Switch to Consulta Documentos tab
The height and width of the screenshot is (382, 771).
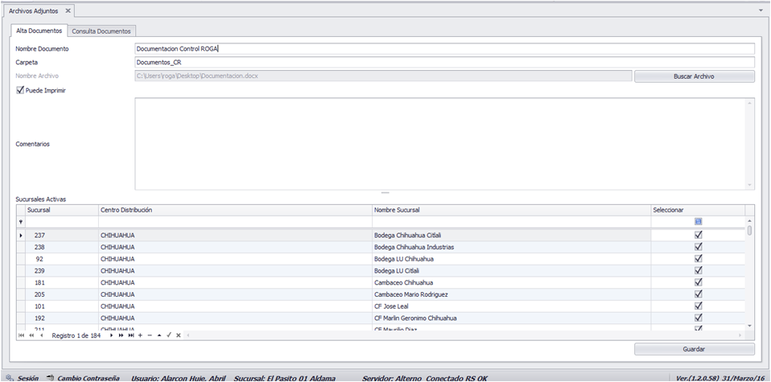pos(101,31)
